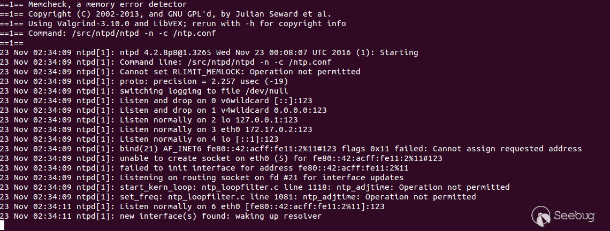
Task: Click the Listening on routing socket line
Action: click(x=261, y=178)
